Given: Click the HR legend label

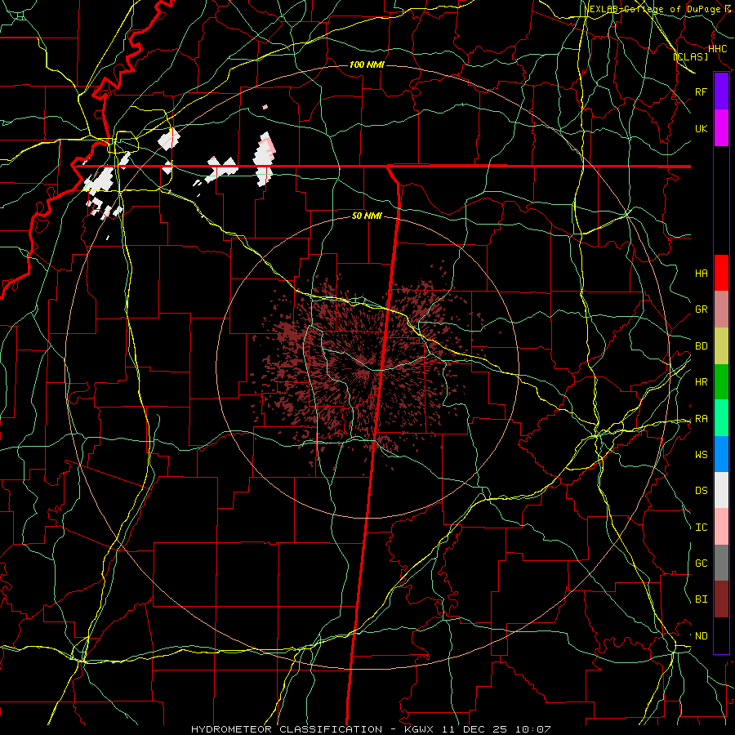Looking at the screenshot, I should 701,382.
